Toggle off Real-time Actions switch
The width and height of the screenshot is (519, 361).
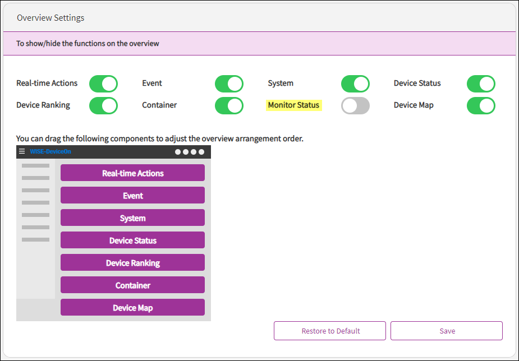(103, 84)
